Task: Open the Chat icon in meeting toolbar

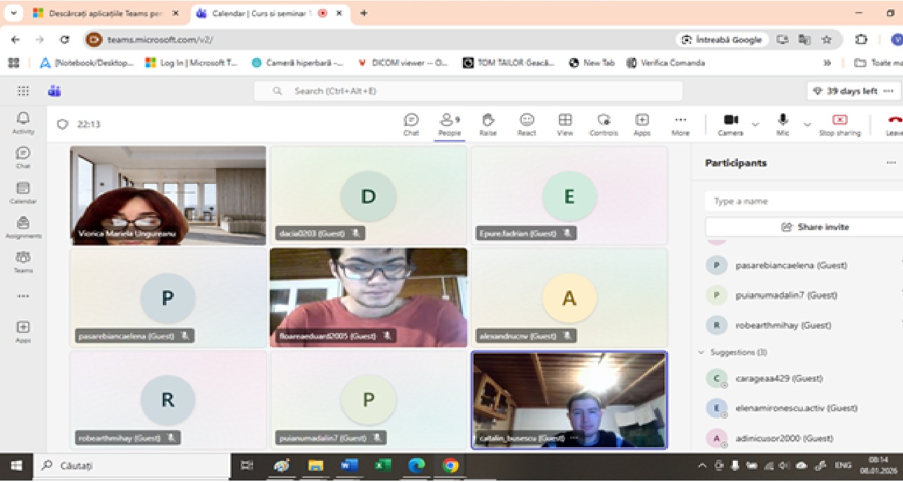Action: [x=411, y=124]
